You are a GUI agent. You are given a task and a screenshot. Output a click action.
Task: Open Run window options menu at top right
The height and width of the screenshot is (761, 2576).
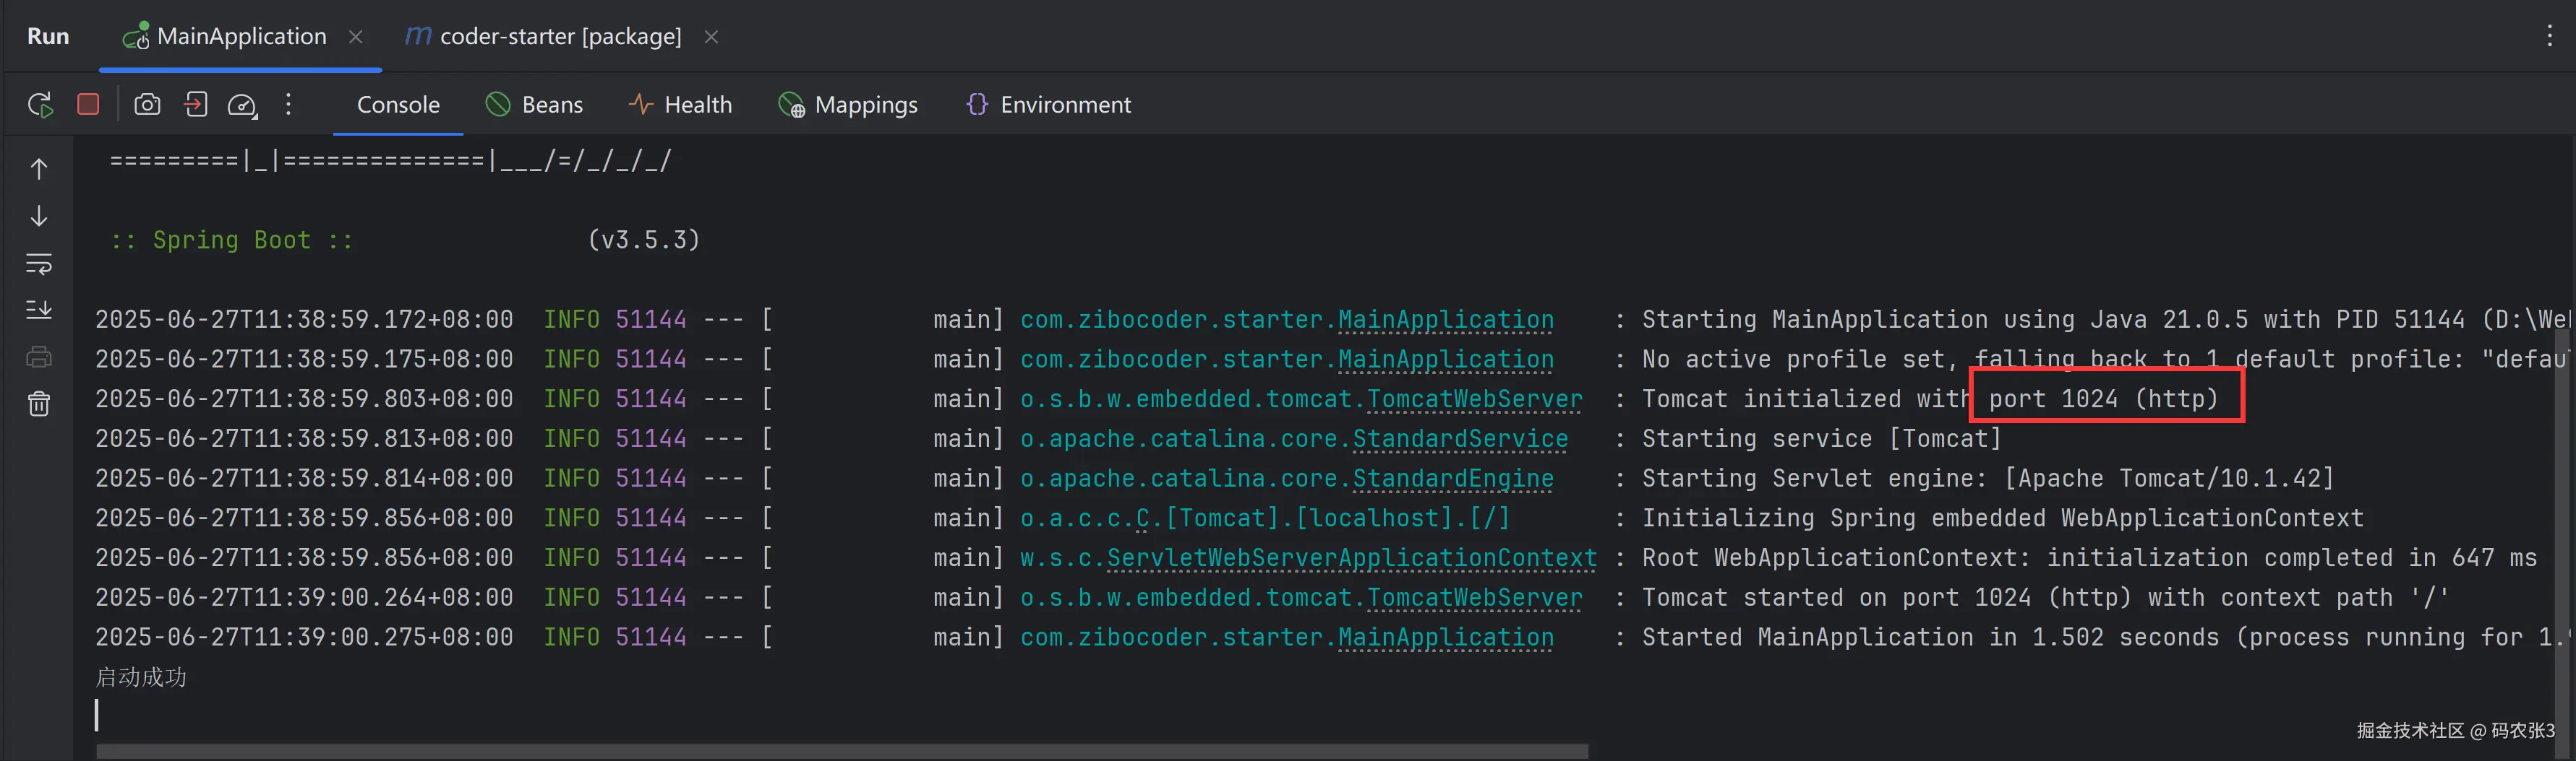(x=2549, y=37)
